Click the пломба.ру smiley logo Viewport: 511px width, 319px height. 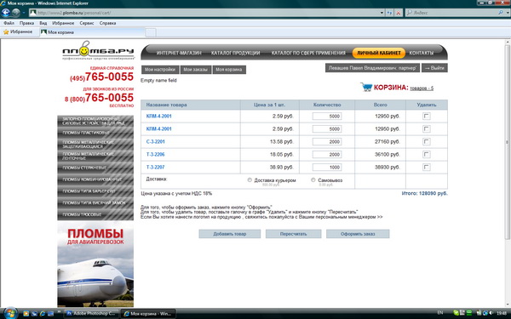[98, 51]
